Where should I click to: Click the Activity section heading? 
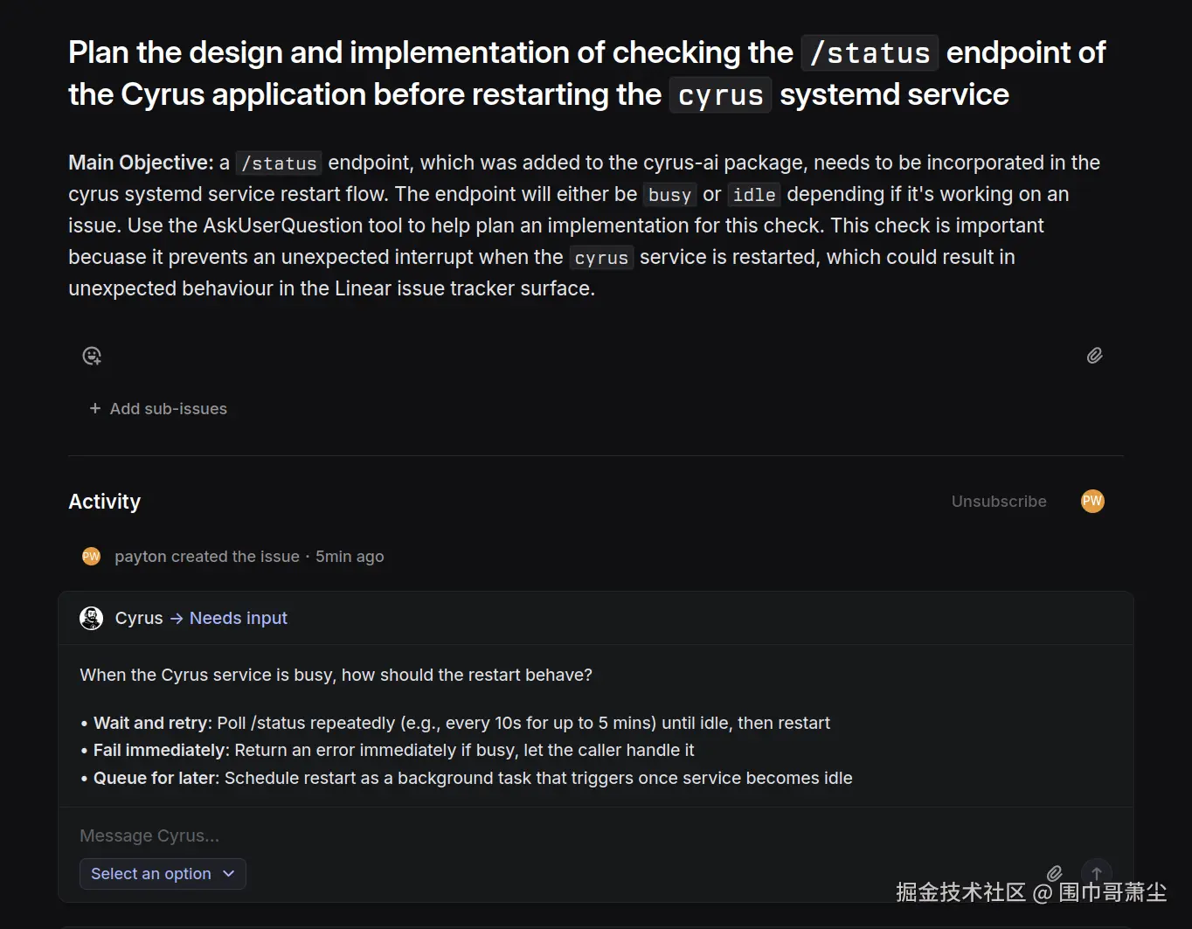pos(105,501)
